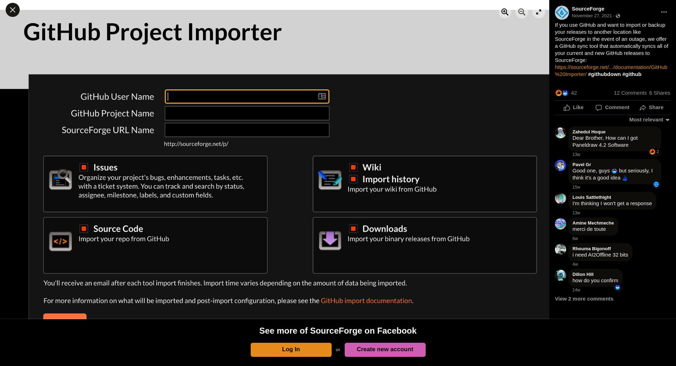The image size is (676, 366).
Task: Click the public audience globe icon
Action: [x=618, y=16]
